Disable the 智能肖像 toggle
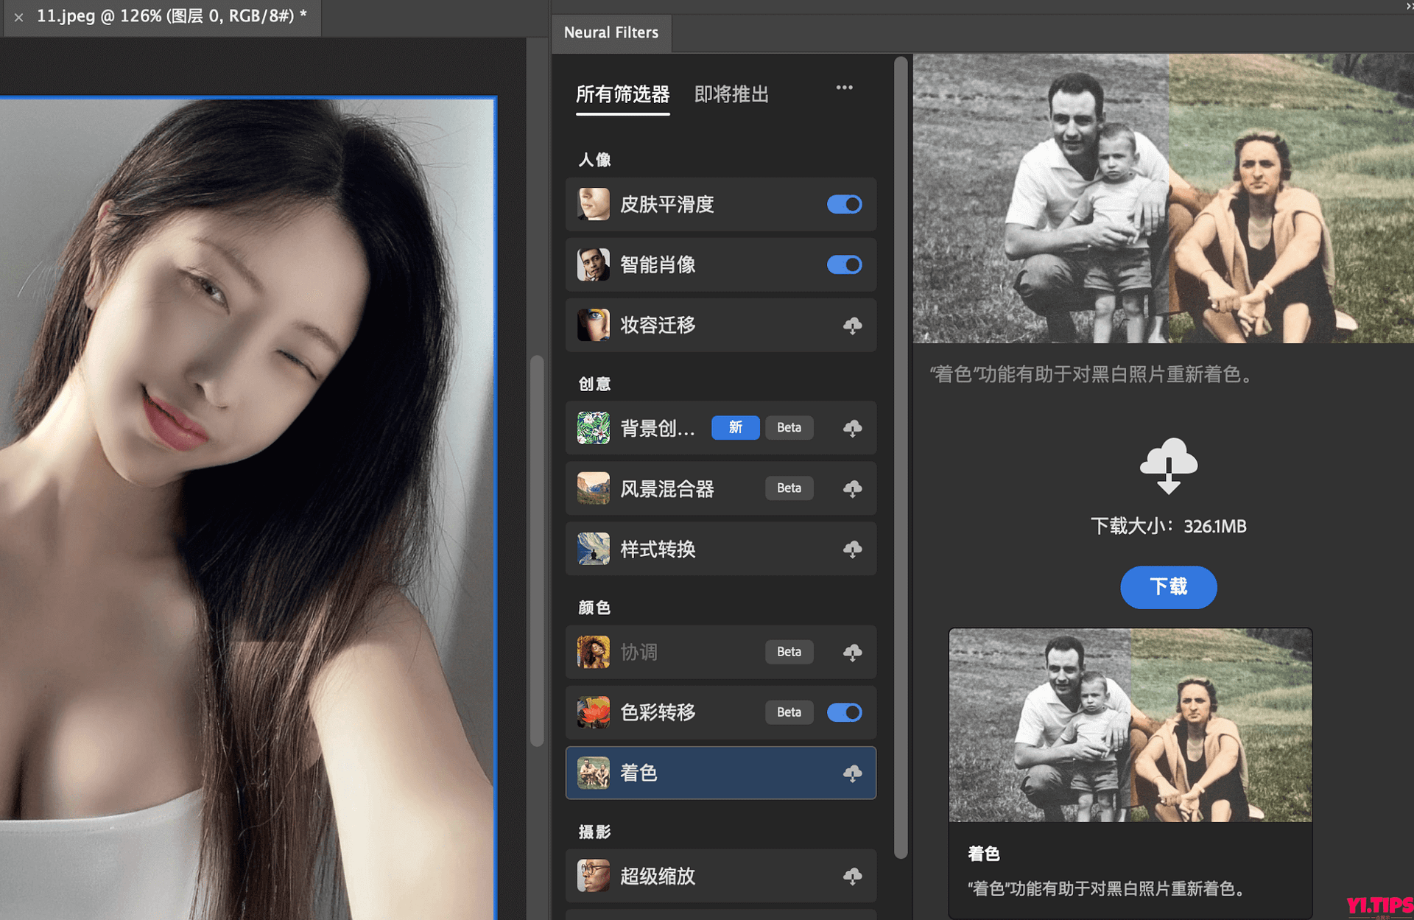Screen dimensions: 1414x920 tap(844, 264)
